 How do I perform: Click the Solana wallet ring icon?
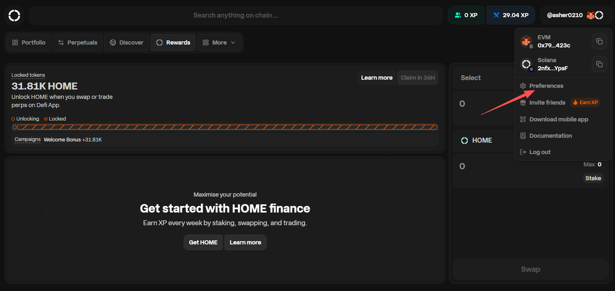(526, 64)
